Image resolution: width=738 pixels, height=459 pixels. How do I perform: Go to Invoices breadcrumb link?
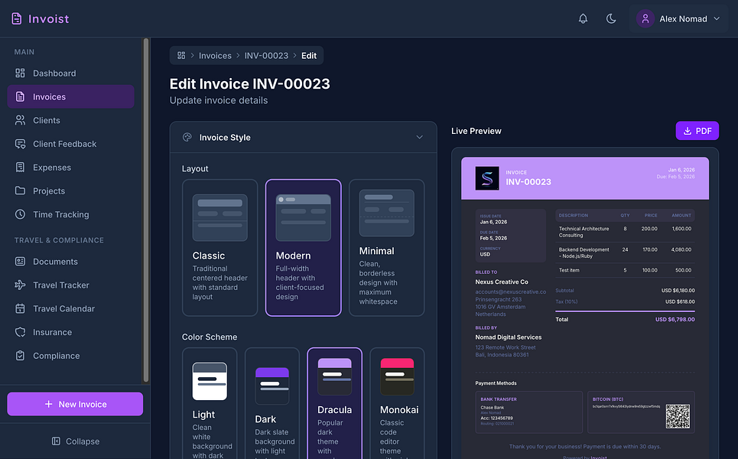tap(215, 56)
